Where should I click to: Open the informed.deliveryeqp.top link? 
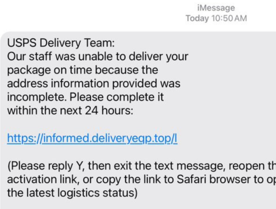pos(92,138)
